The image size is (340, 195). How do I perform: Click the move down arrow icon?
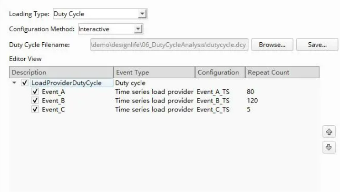[x=328, y=147]
